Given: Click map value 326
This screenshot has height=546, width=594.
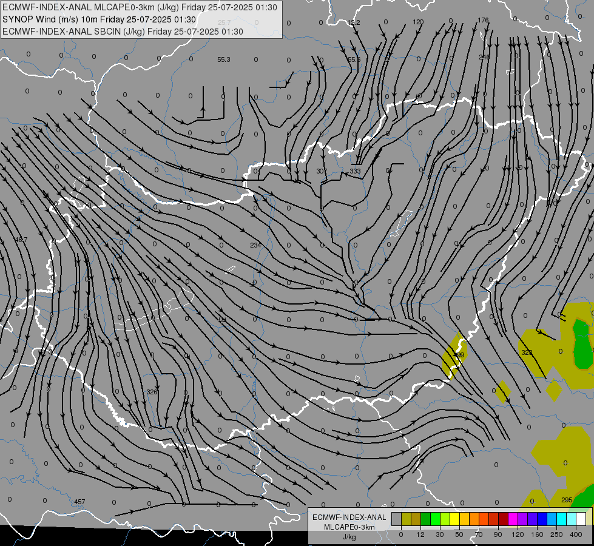Looking at the screenshot, I should 152,392.
